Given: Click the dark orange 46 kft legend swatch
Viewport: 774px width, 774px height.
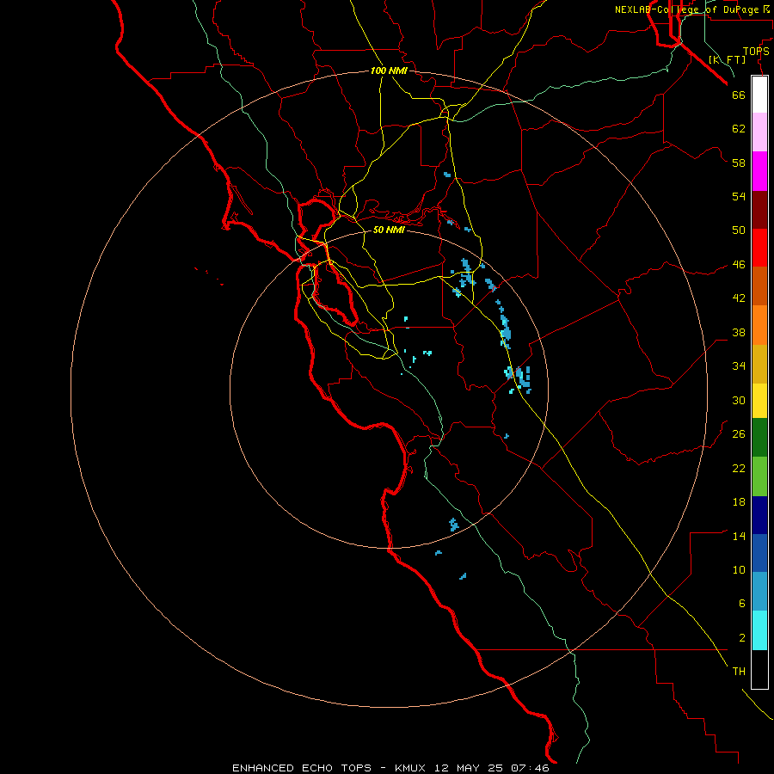Looking at the screenshot, I should 759,286.
